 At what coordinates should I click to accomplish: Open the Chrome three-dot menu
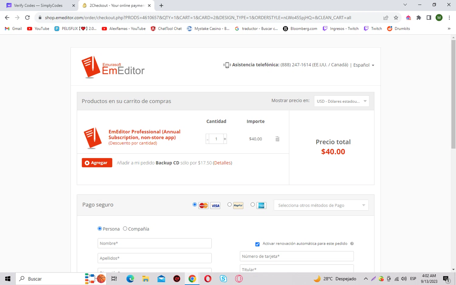tap(449, 18)
